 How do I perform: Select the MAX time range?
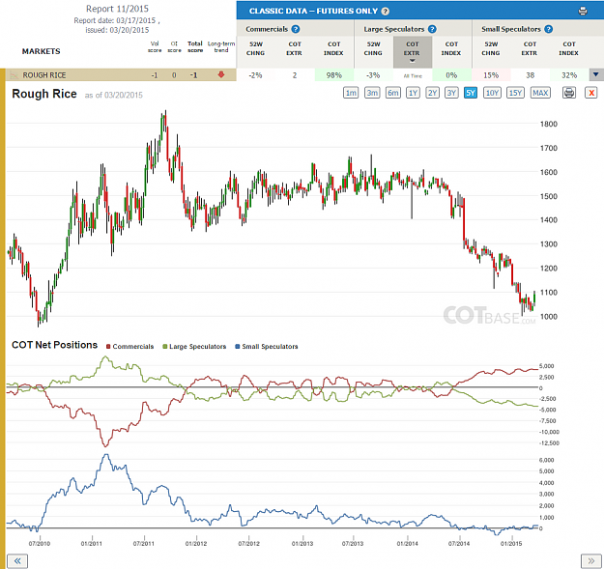coord(540,93)
